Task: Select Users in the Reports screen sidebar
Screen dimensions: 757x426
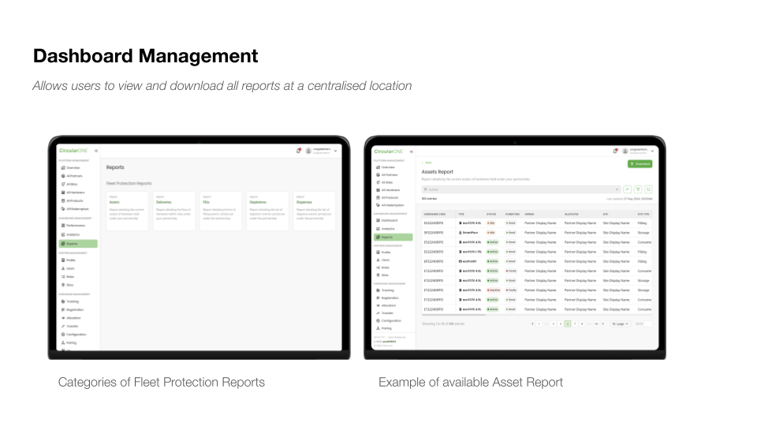Action: click(68, 268)
